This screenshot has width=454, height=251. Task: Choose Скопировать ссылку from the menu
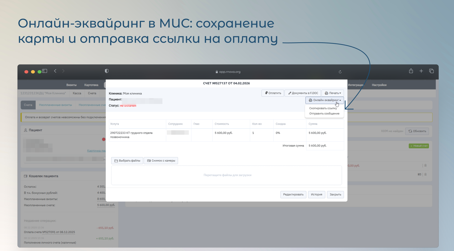pos(323,108)
